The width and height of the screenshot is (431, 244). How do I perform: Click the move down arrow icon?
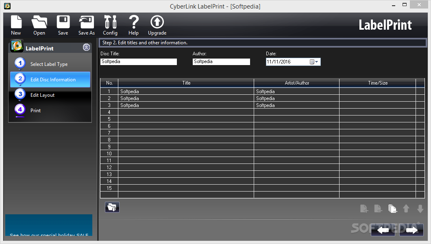click(420, 209)
